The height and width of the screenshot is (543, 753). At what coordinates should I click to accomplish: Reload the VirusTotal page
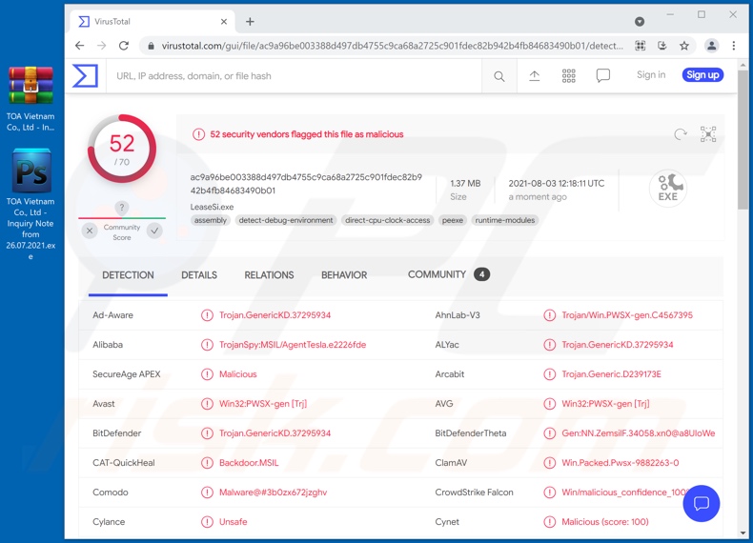124,46
